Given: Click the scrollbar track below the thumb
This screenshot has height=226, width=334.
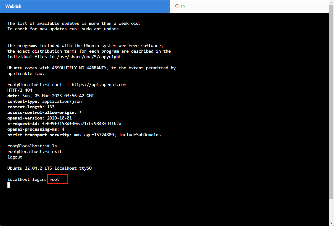Looking at the screenshot, I should click(x=331, y=211).
